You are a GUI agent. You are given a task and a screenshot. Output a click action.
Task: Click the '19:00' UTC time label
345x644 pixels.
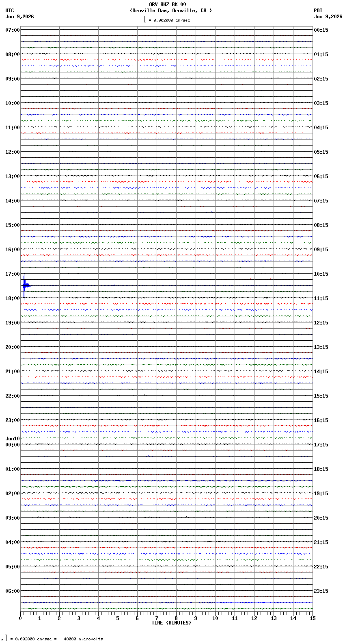click(13, 323)
